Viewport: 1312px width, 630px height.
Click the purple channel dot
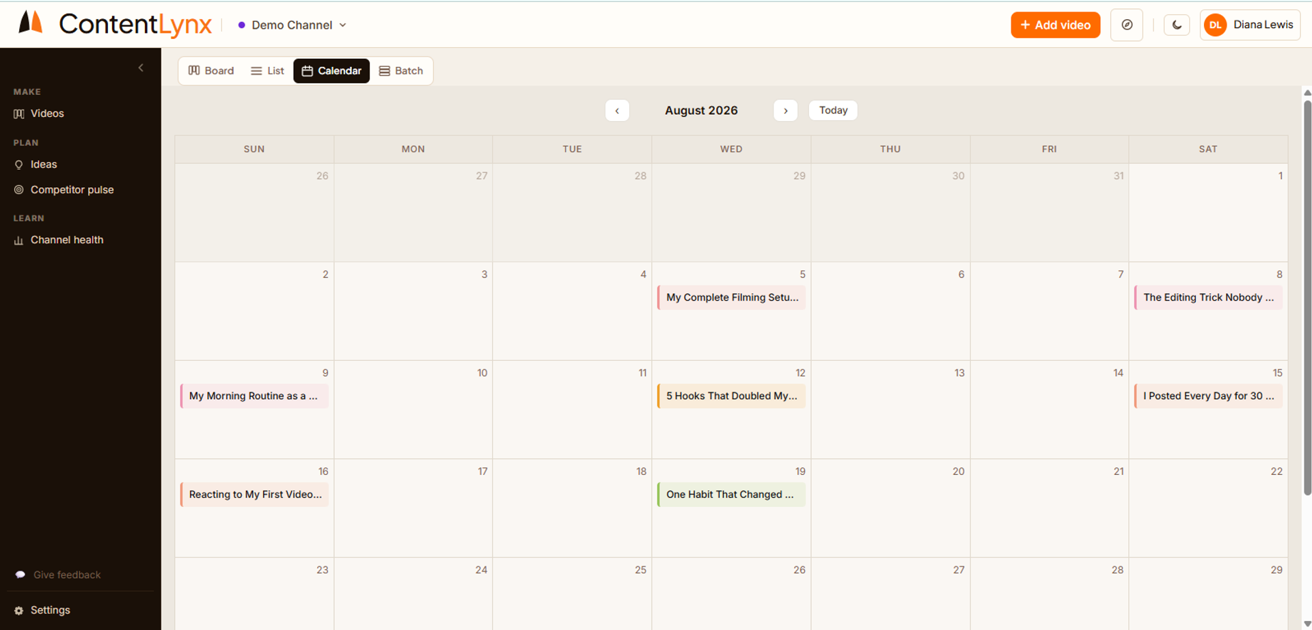(241, 25)
